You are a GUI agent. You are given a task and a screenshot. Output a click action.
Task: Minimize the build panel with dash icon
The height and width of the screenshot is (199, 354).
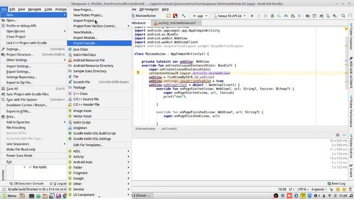point(344,135)
